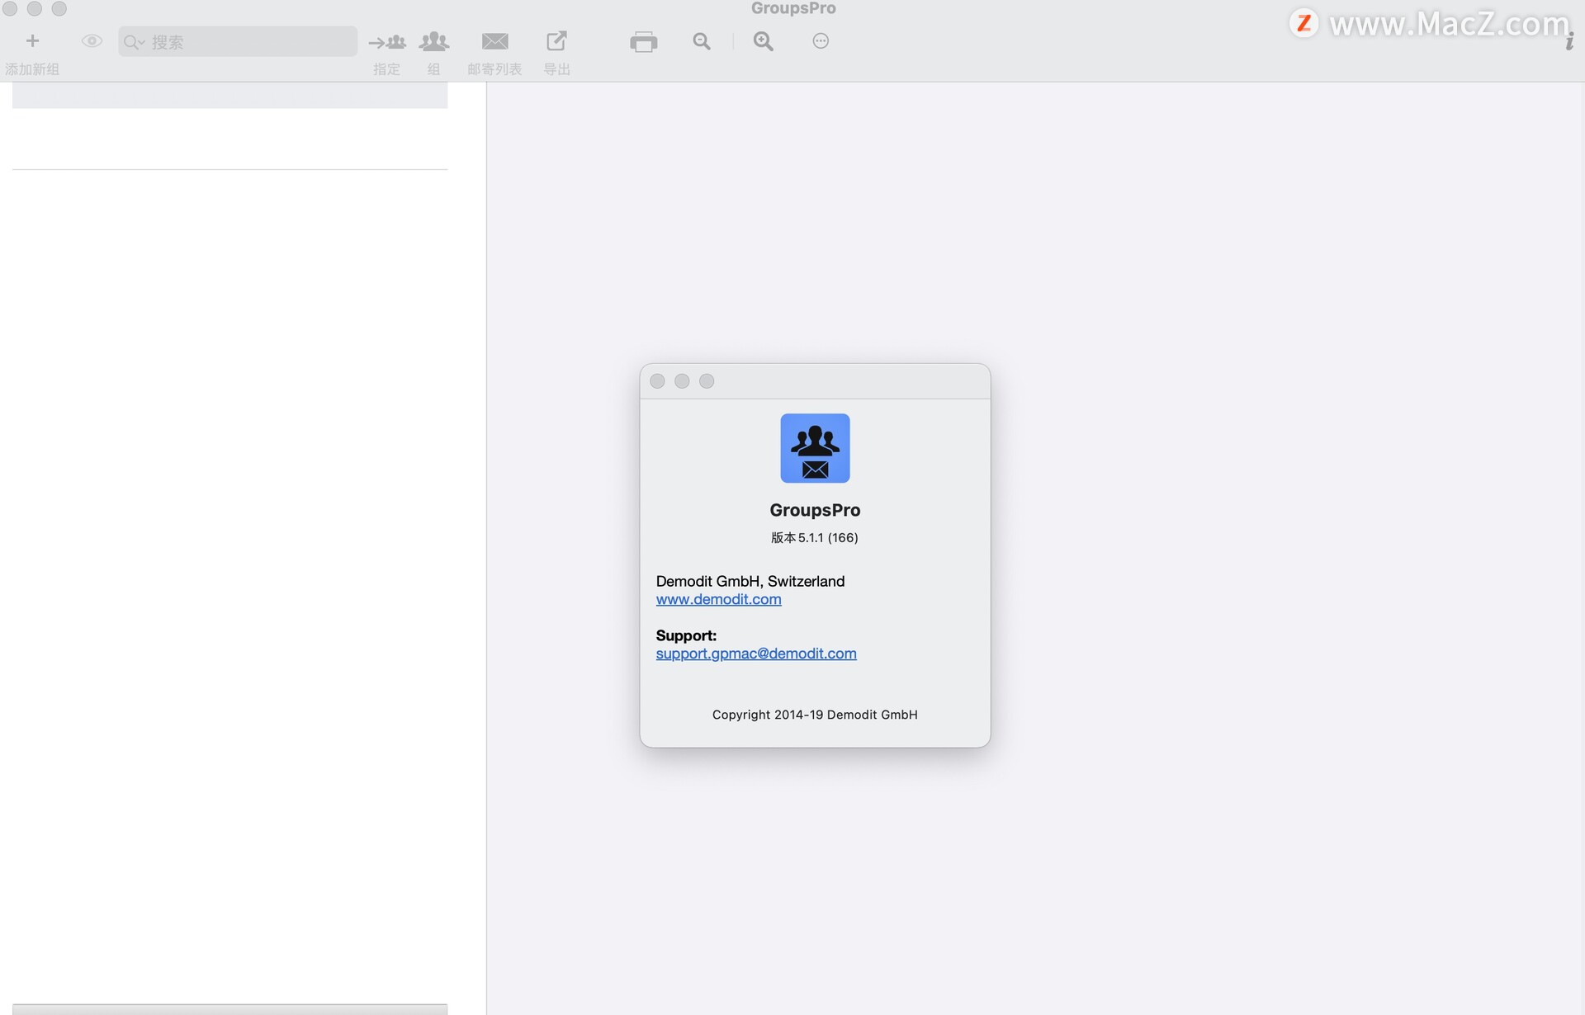Click the 导出 export icon

556,40
